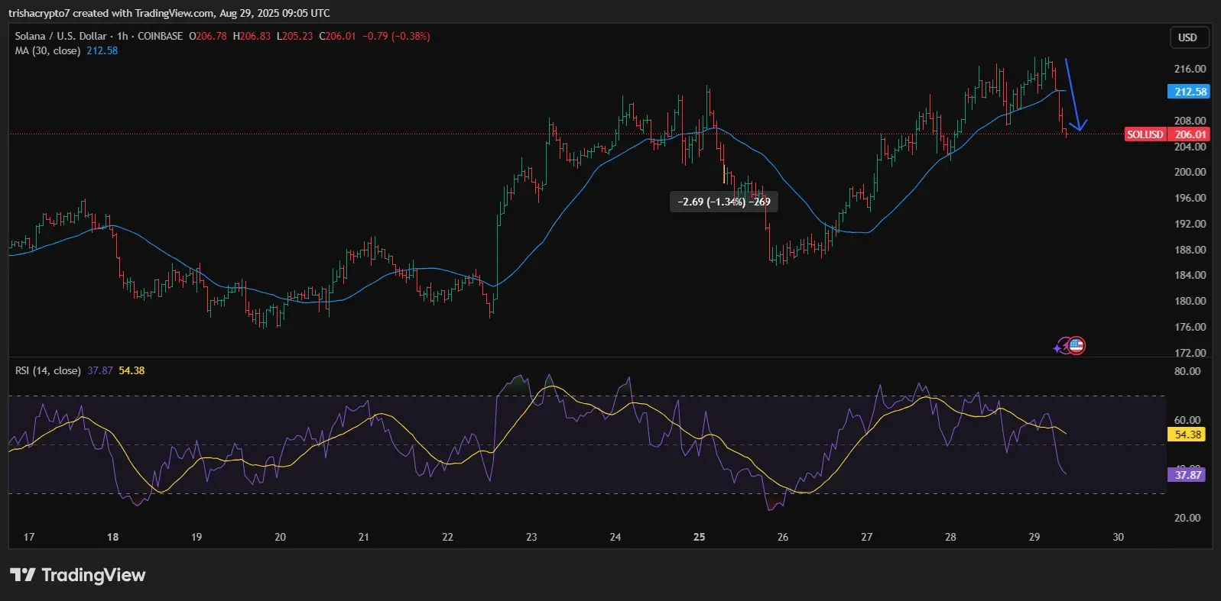
Task: Click the 172.00 price axis label
Action: [1190, 352]
